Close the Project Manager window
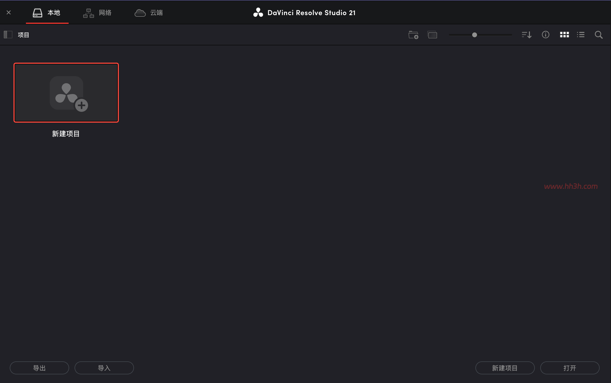The width and height of the screenshot is (611, 383). (9, 12)
